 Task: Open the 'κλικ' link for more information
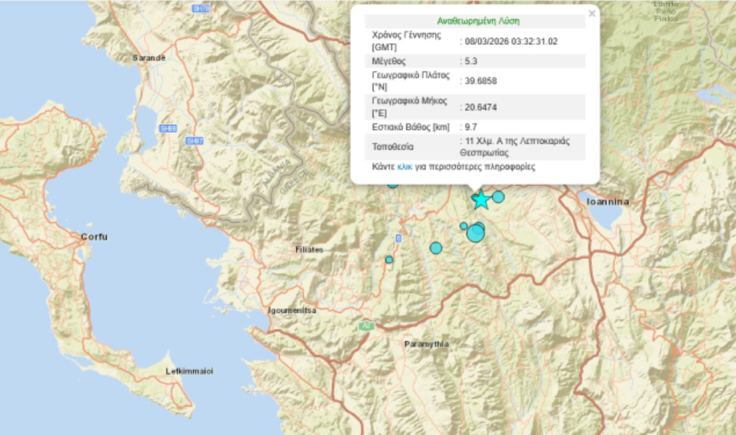pos(404,166)
